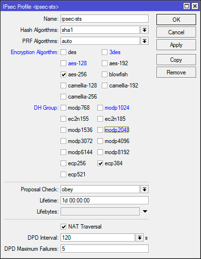The height and width of the screenshot is (259, 201).
Task: Focus the Lifetime input field
Action: (x=105, y=201)
